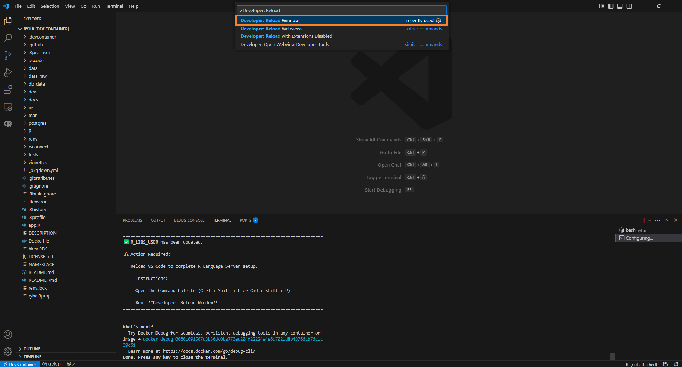
Task: Open the Explorer view in activity bar
Action: tap(8, 21)
